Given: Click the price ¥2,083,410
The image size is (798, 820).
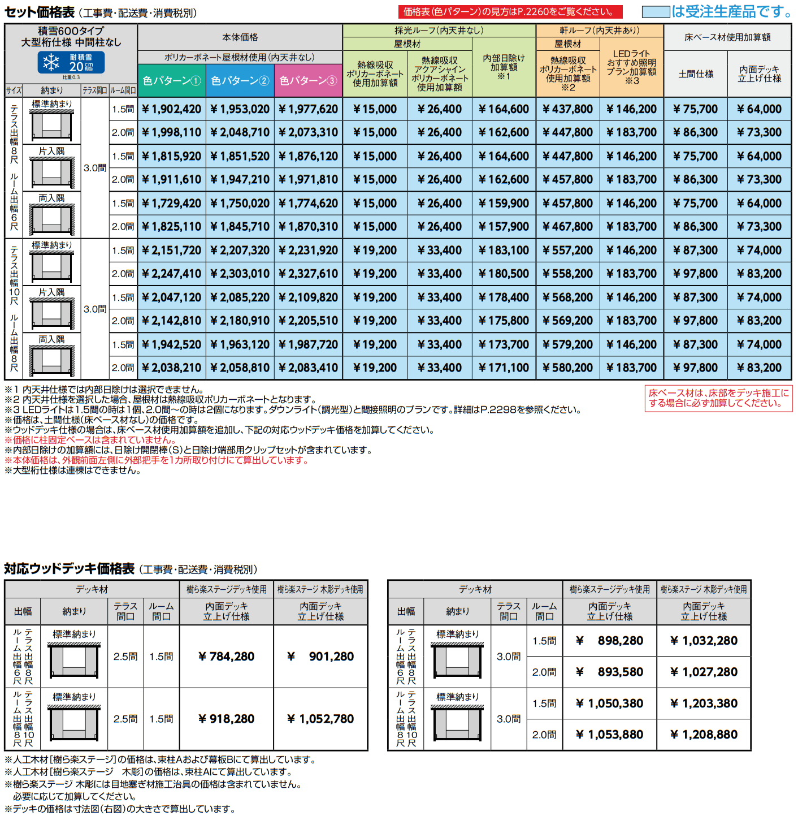Looking at the screenshot, I should [309, 368].
